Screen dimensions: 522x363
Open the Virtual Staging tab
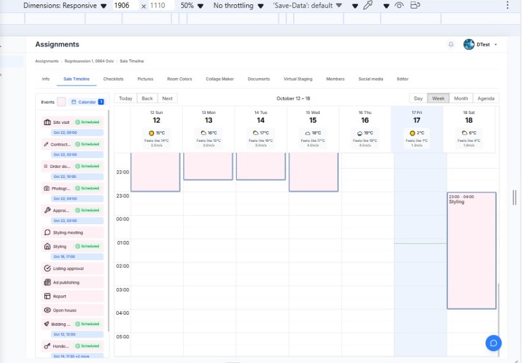pyautogui.click(x=298, y=79)
